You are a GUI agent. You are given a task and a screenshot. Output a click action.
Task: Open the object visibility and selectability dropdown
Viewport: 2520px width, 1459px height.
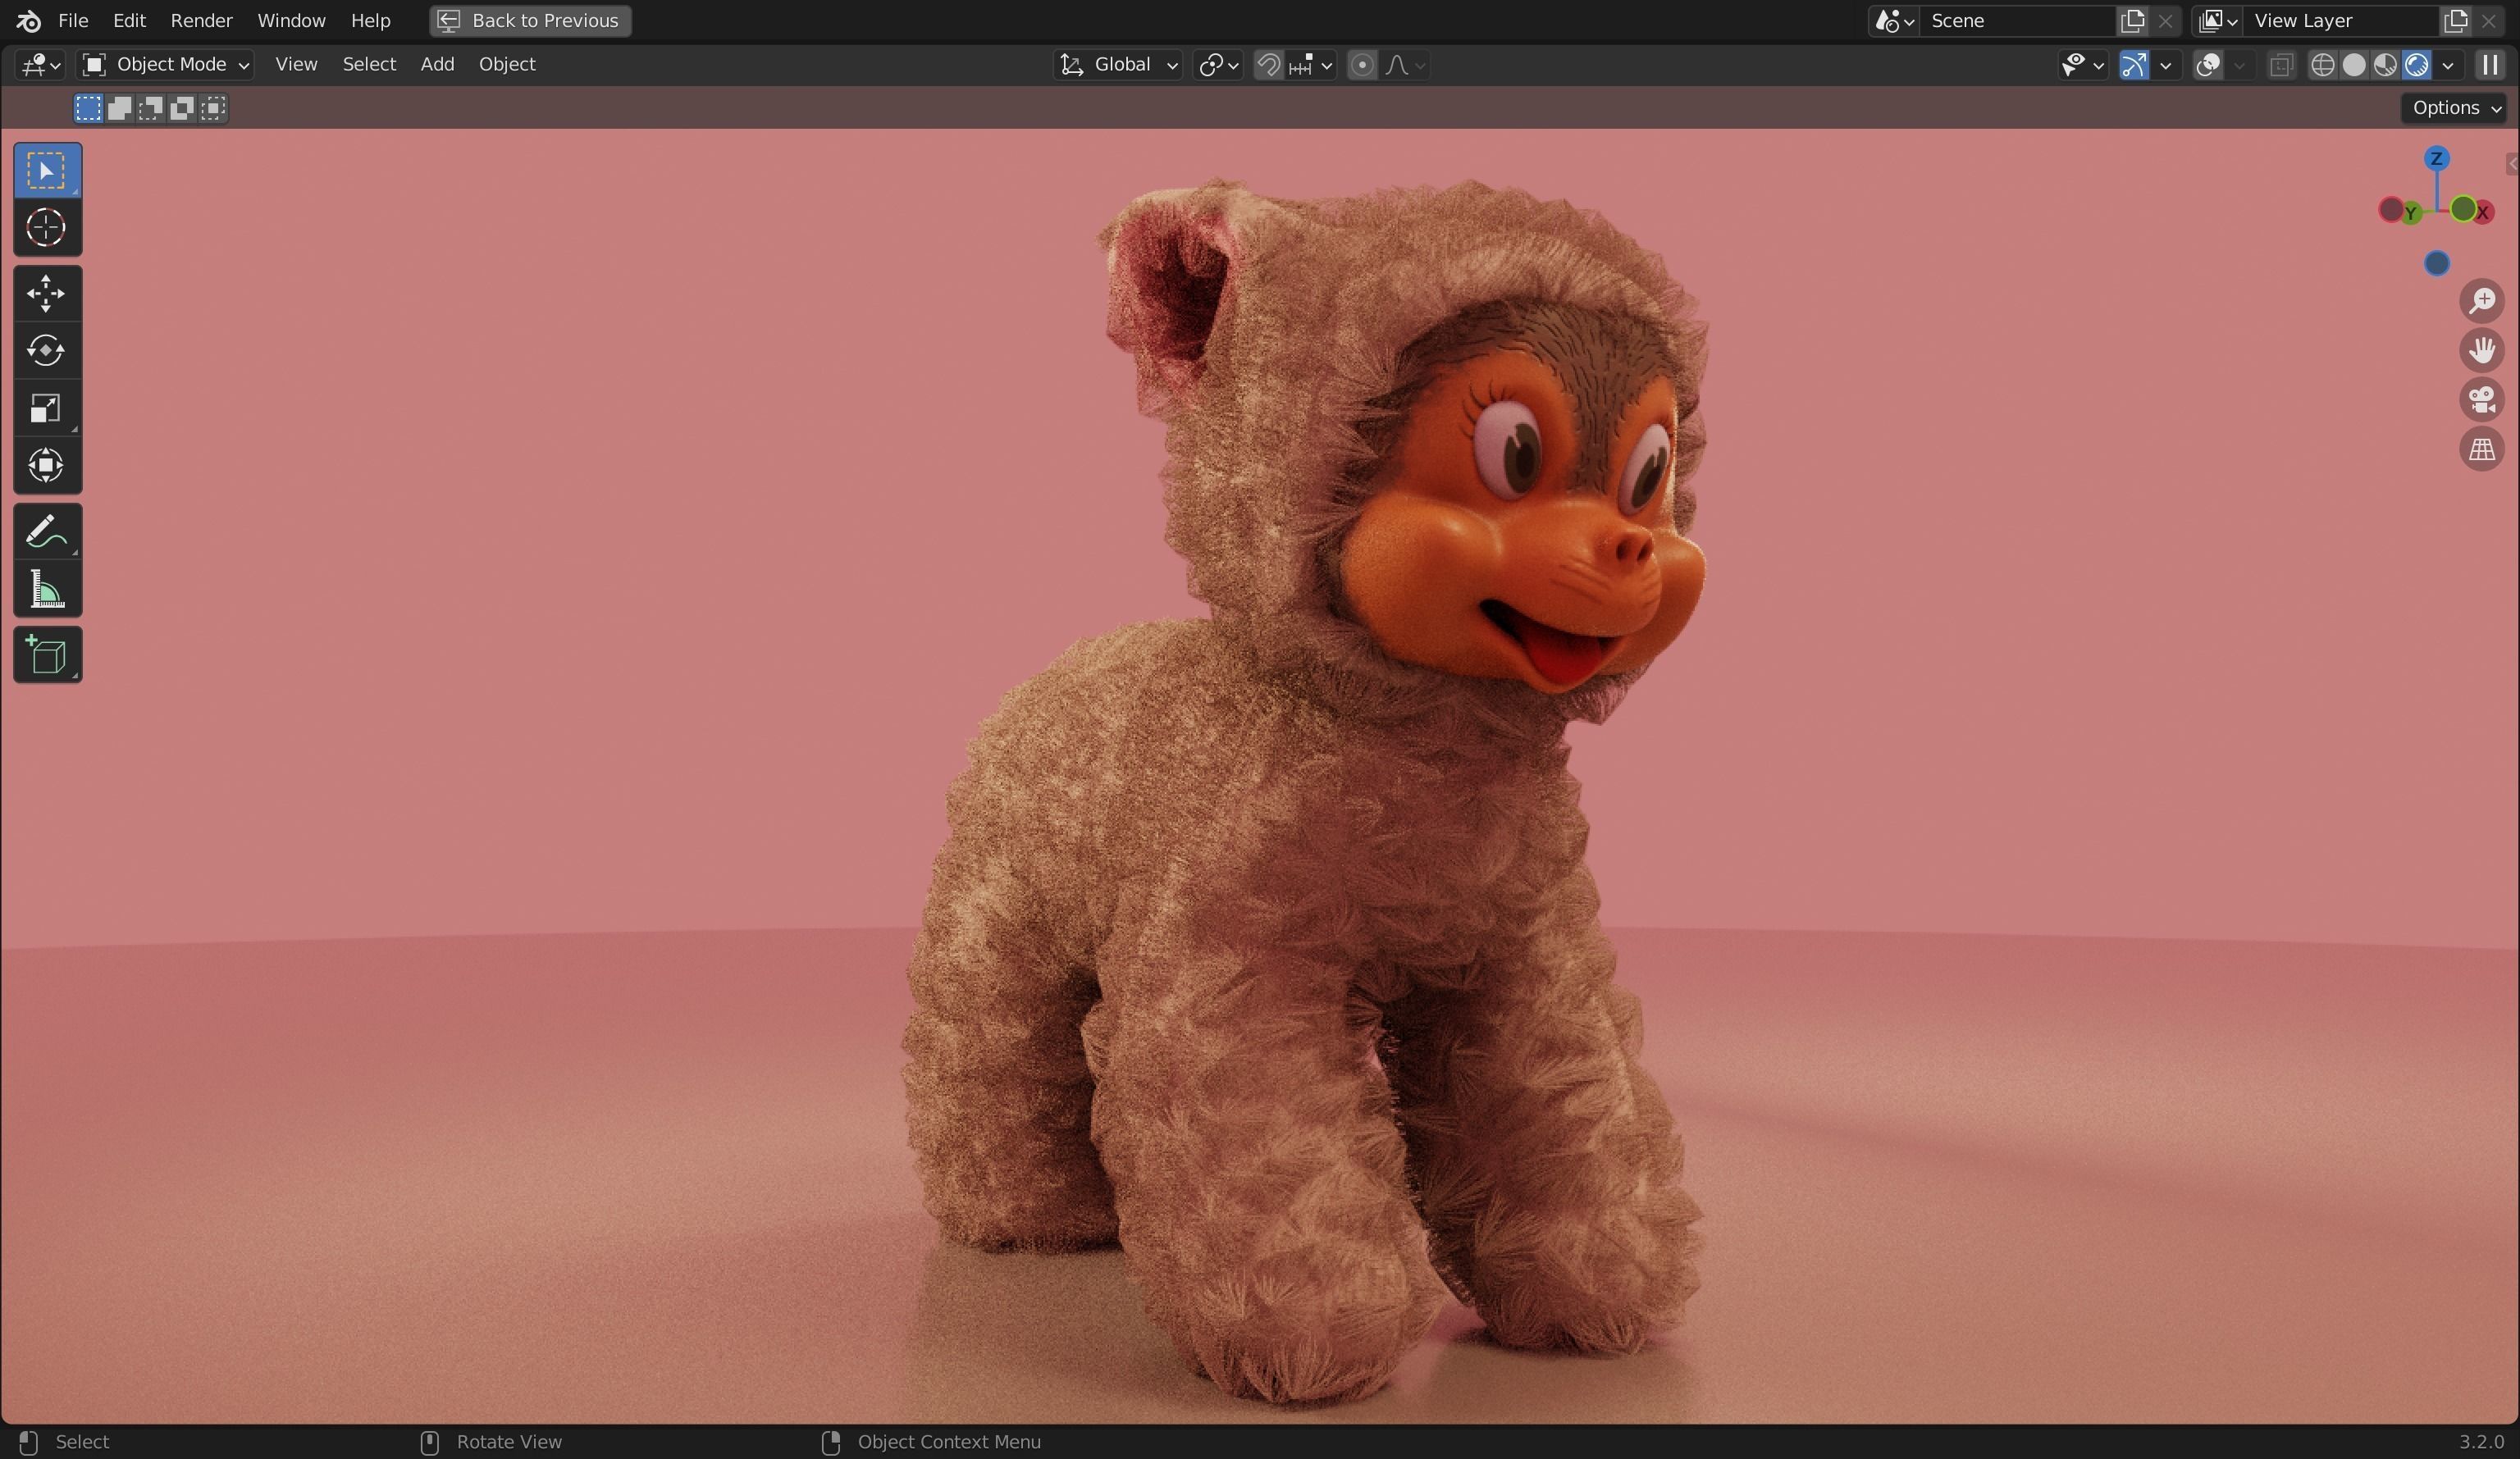pos(2083,65)
